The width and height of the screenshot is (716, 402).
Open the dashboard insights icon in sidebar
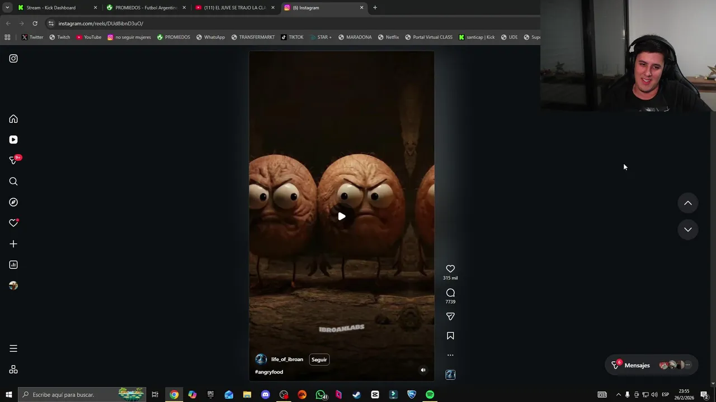click(13, 265)
